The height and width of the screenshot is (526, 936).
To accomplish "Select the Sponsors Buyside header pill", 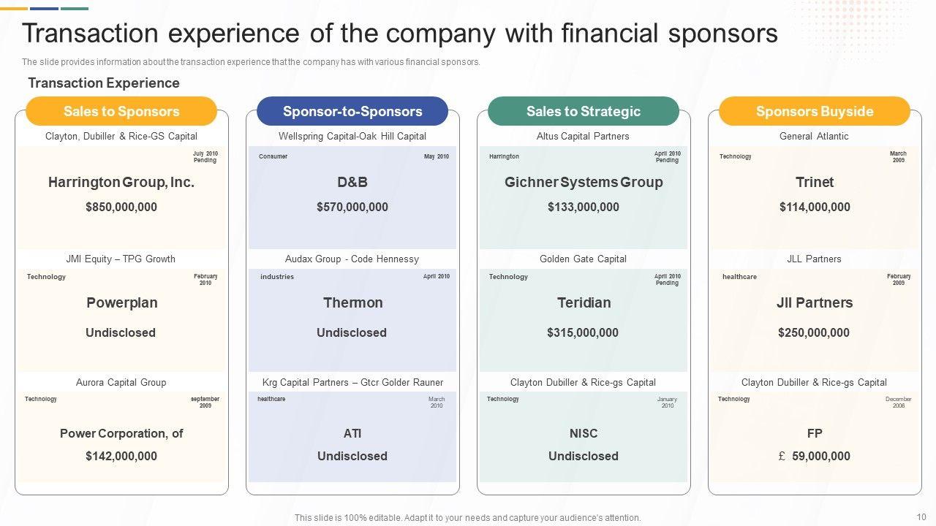I will coord(815,111).
